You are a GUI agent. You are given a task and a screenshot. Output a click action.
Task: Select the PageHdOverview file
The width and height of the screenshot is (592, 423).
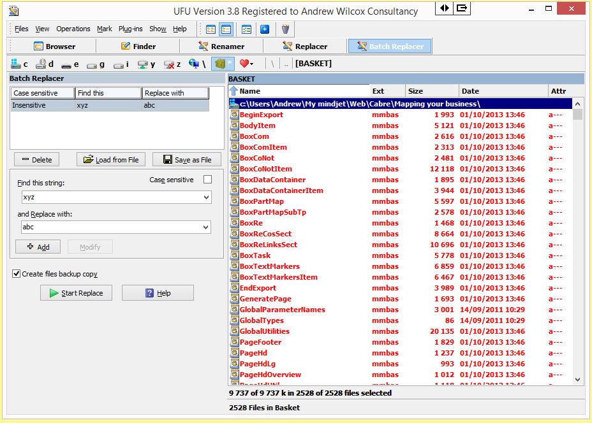[400, 375]
